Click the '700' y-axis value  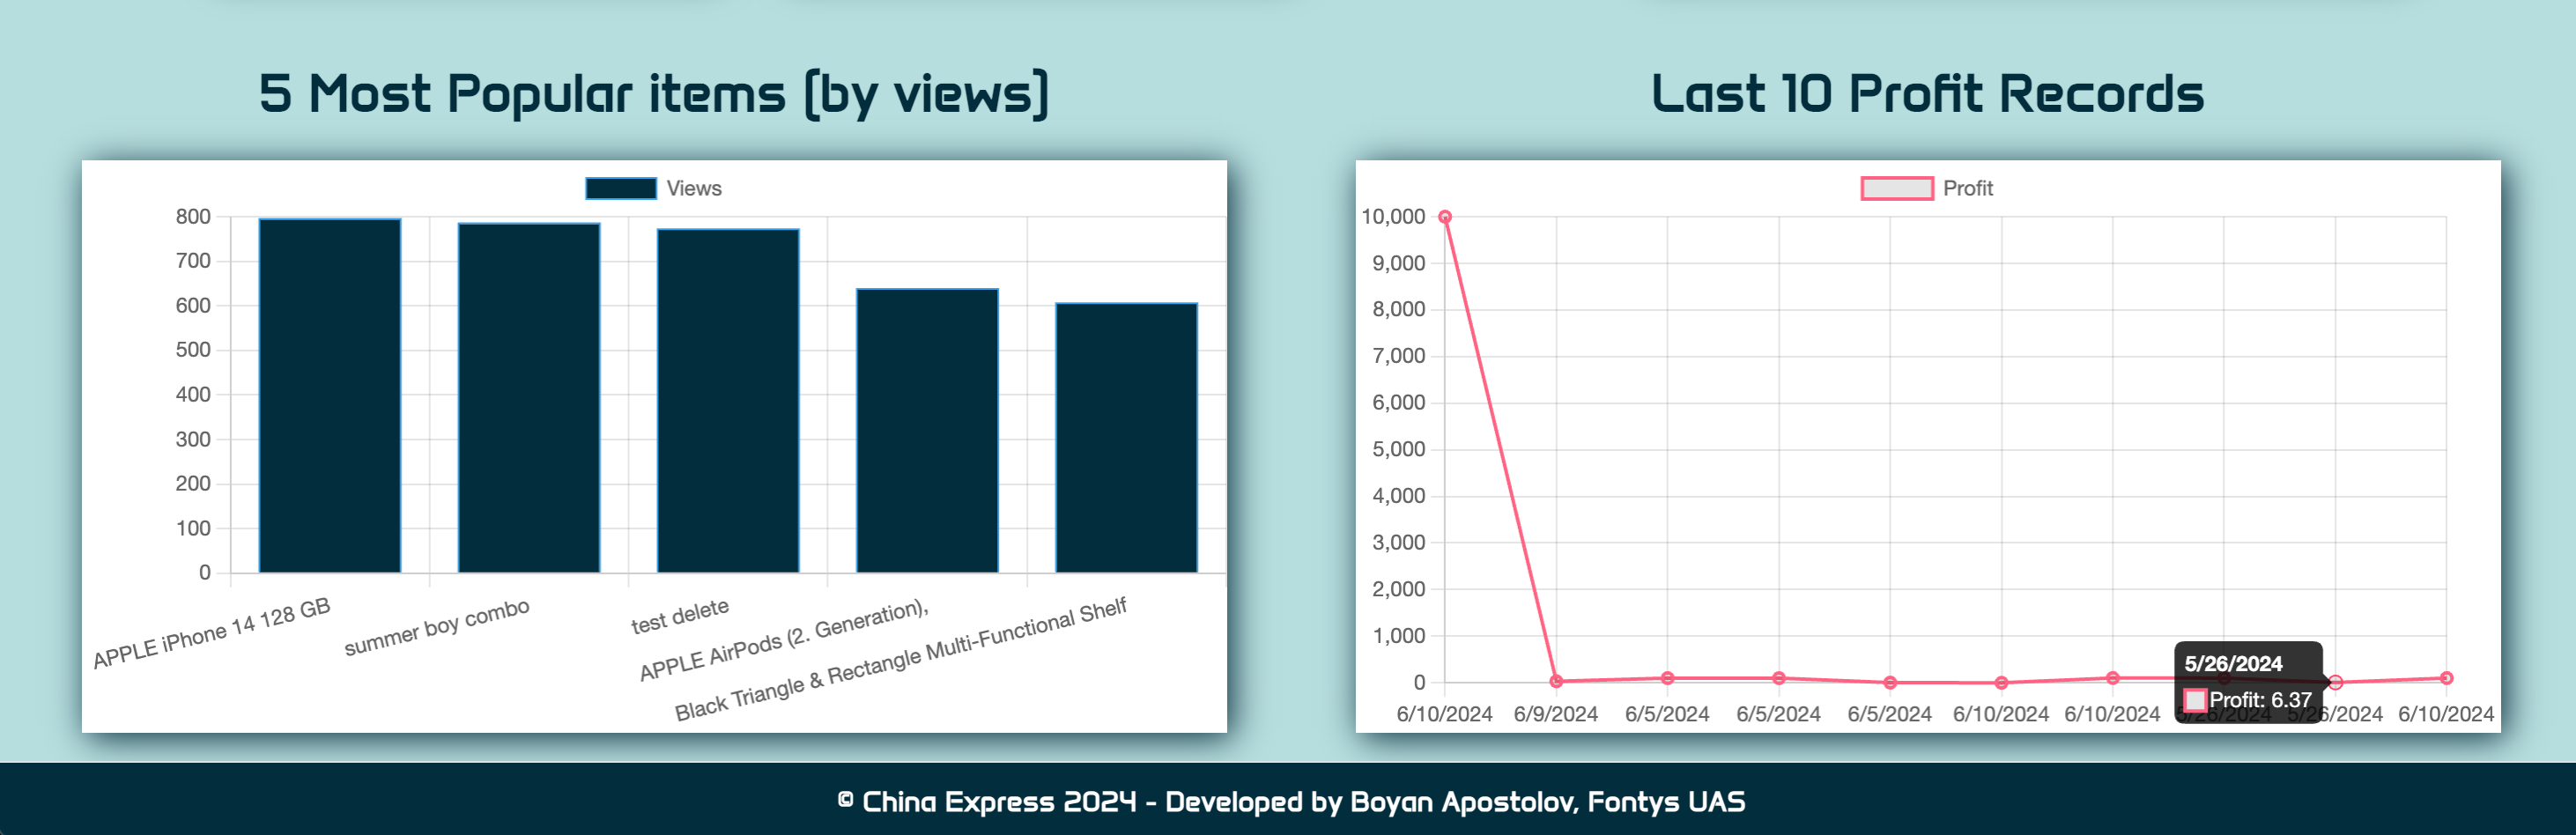coord(193,261)
